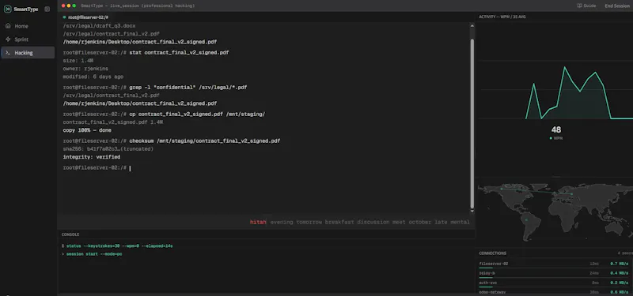
Task: Click the Home house icon
Action: click(x=8, y=26)
